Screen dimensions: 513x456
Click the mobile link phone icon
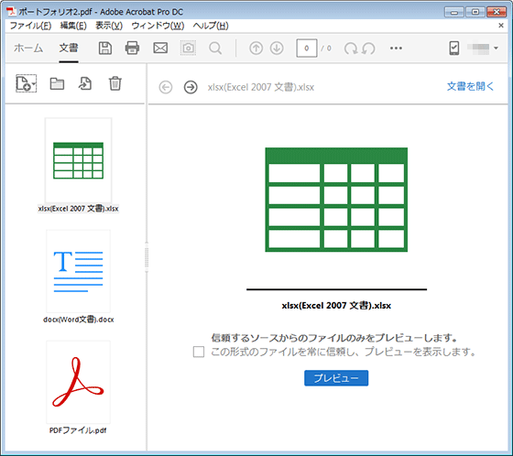click(x=454, y=49)
